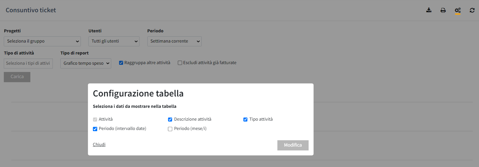Click the print report icon

pyautogui.click(x=443, y=10)
